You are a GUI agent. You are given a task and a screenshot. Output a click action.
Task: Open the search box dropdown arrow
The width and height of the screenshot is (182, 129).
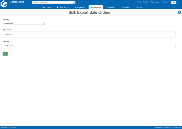(74, 2)
